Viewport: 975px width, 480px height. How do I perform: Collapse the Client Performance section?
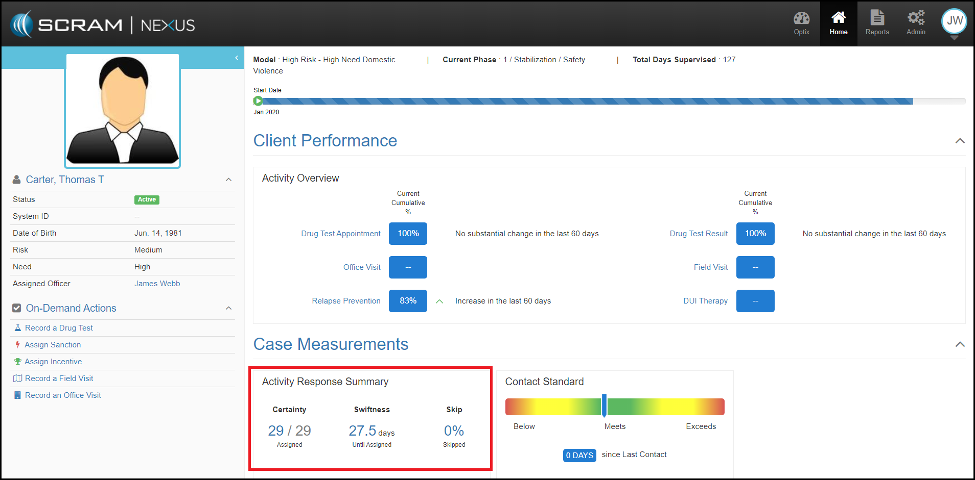[960, 141]
